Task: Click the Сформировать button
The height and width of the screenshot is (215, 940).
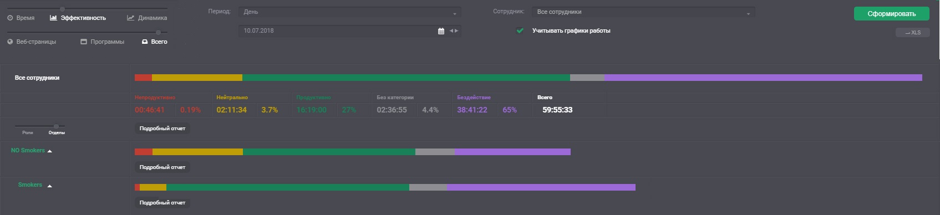Action: coord(891,14)
